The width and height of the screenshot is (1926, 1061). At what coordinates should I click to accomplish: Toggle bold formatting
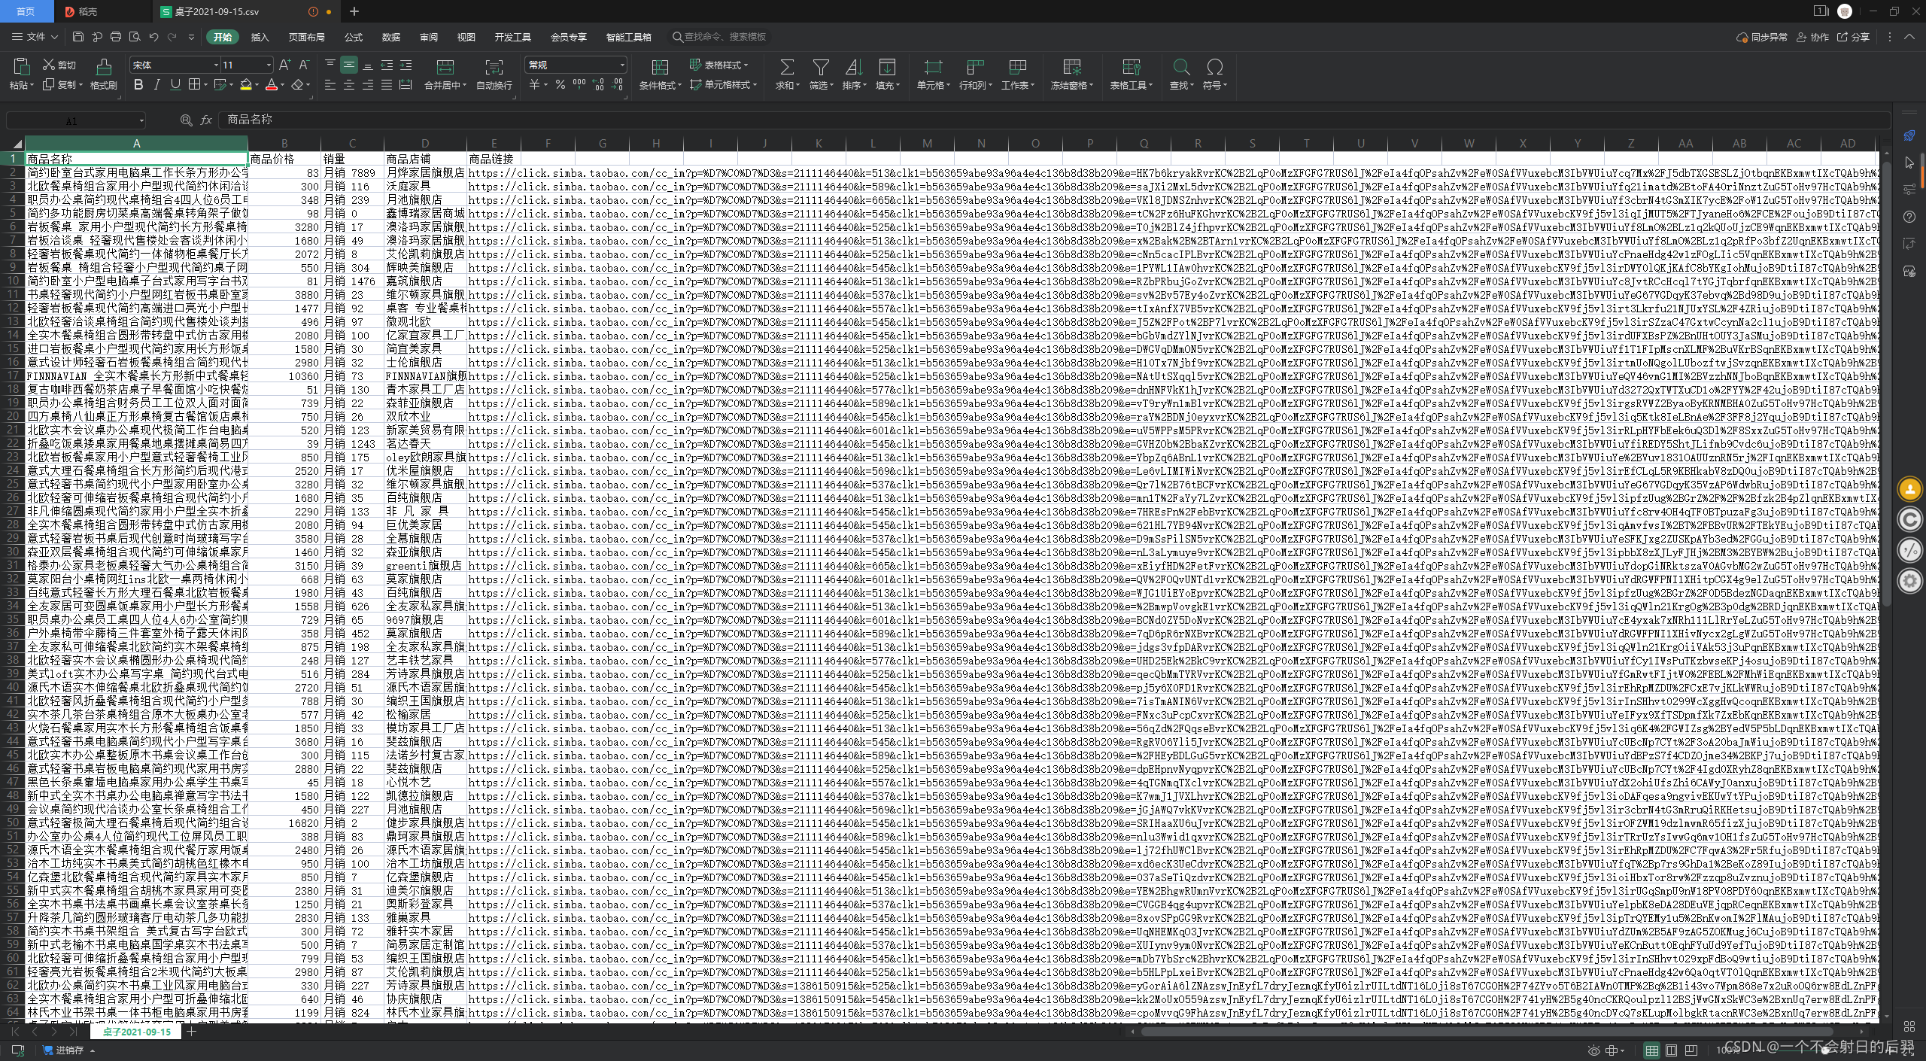point(138,85)
